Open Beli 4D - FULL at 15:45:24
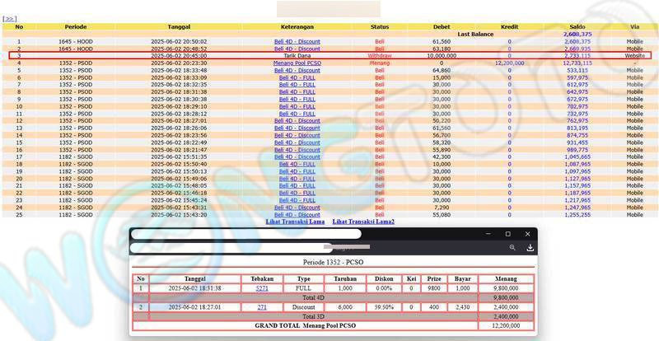This screenshot has height=341, width=659. [x=297, y=200]
